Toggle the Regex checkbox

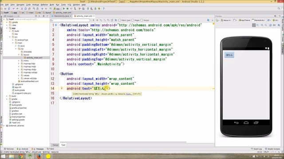(x=133, y=20)
